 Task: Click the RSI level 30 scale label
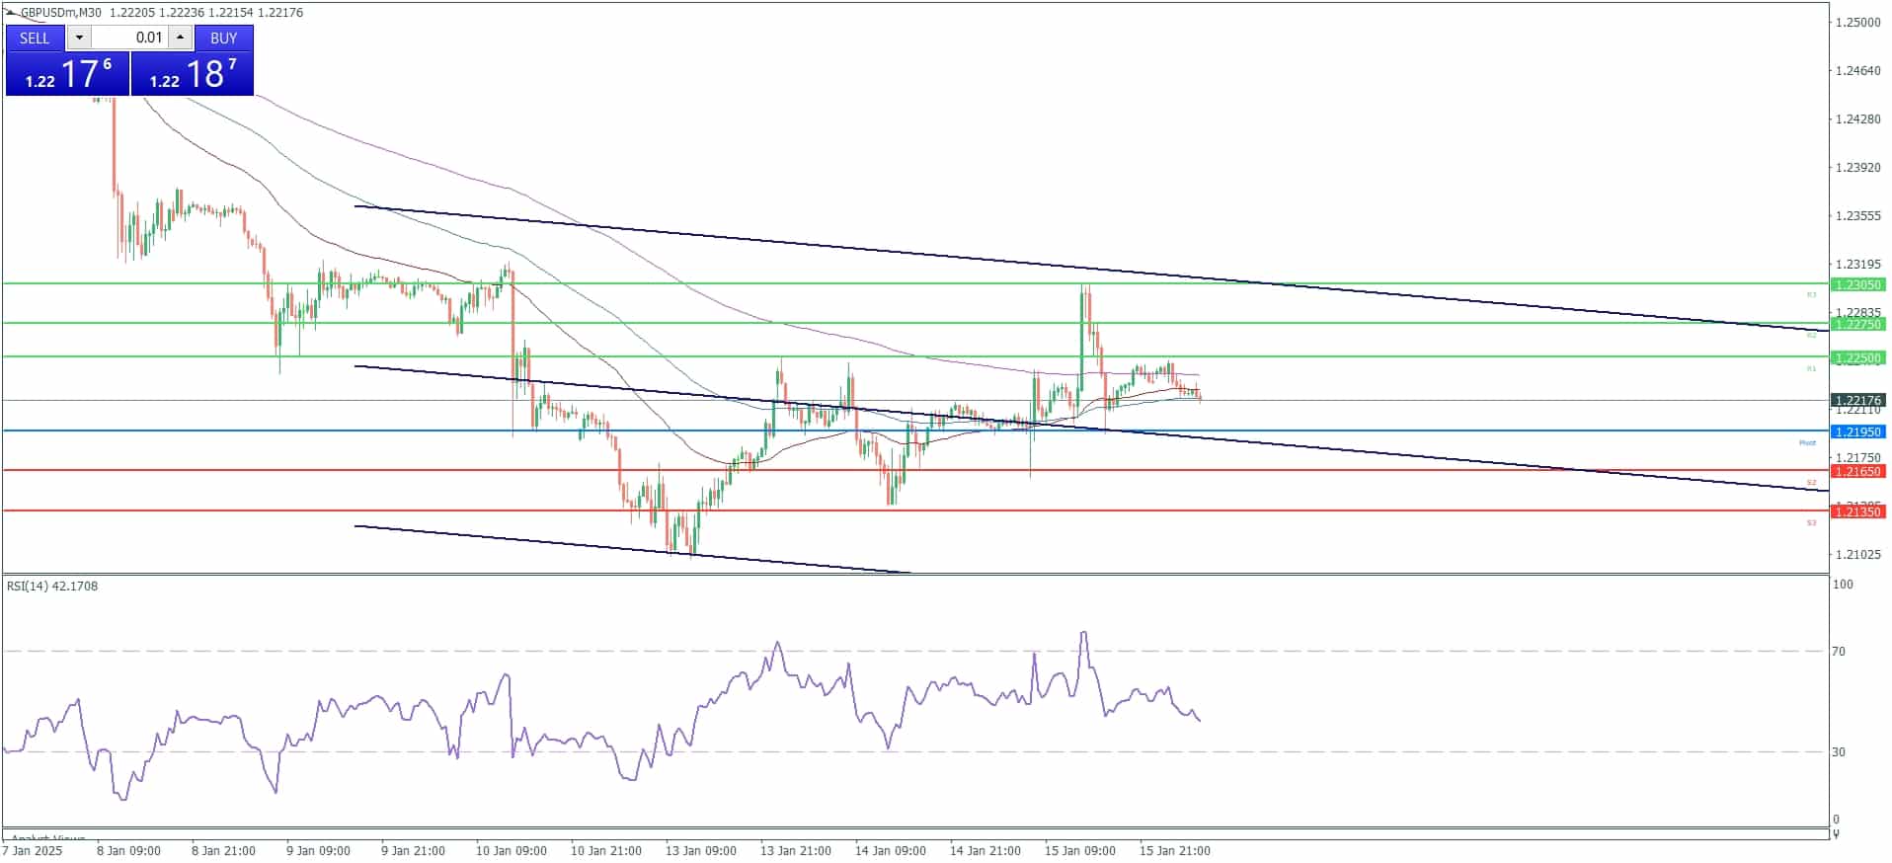tap(1839, 751)
